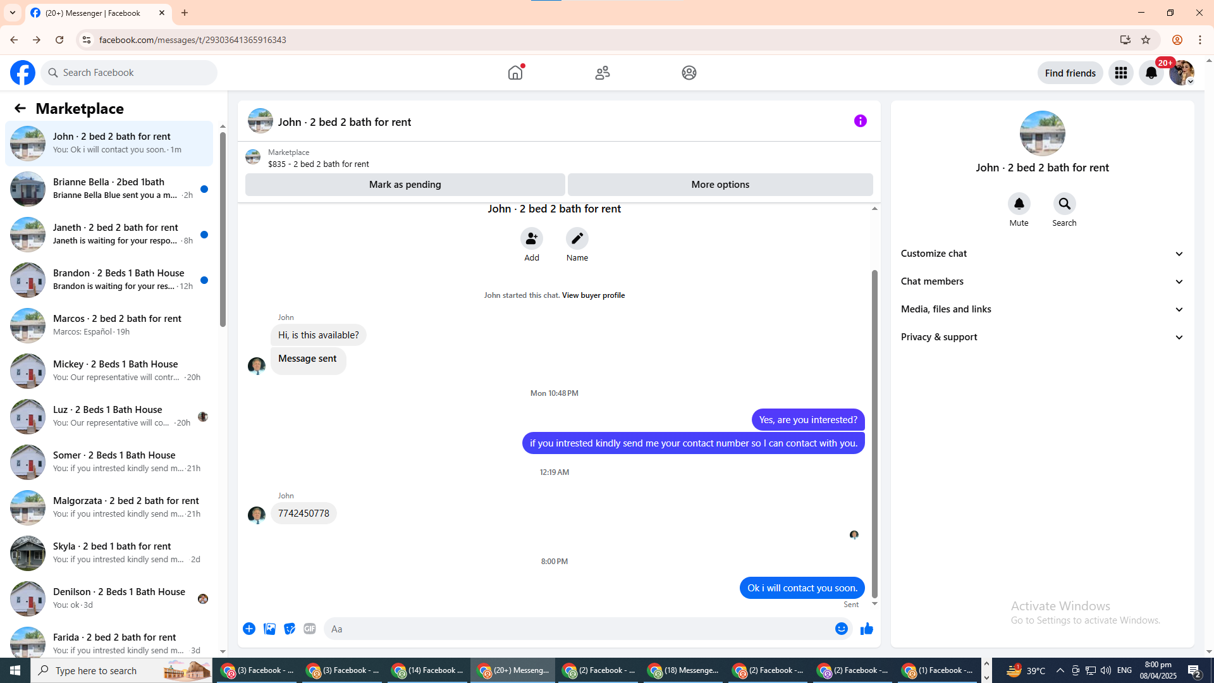Viewport: 1214px width, 683px height.
Task: Click the thumbs-up like icon
Action: tap(866, 629)
